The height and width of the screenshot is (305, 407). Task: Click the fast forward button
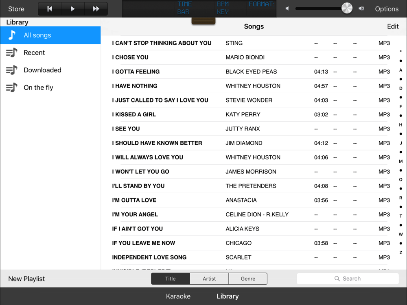(x=96, y=9)
